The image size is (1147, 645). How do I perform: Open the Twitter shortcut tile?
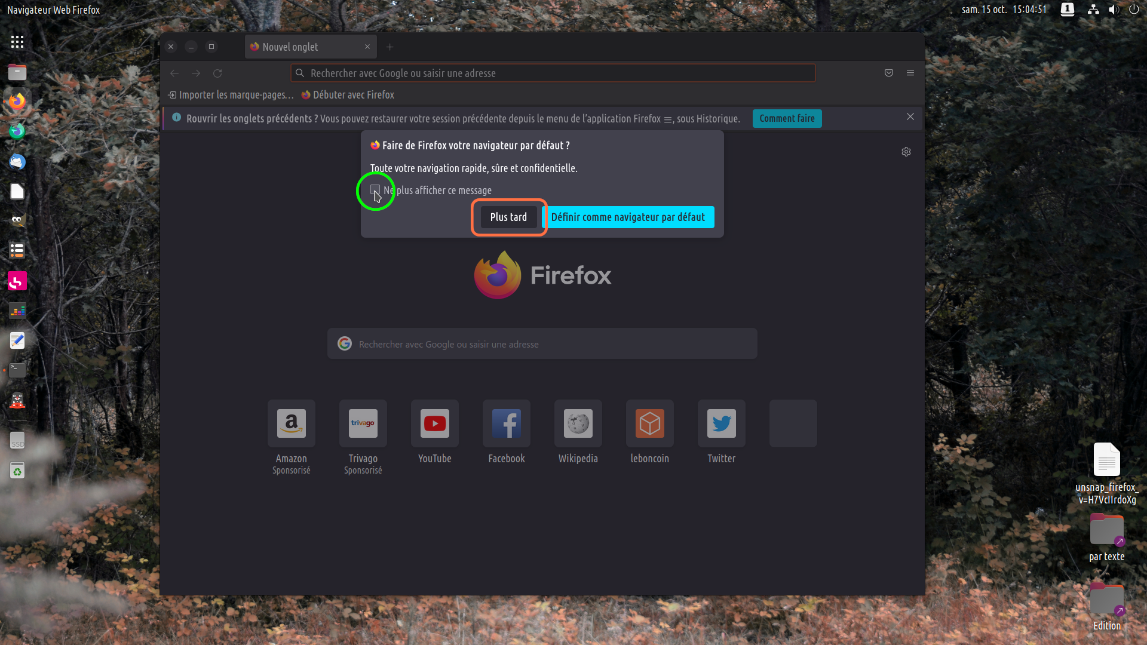722,423
